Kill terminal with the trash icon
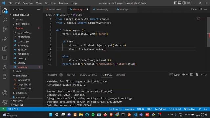The height and width of the screenshot is (118, 210). pyautogui.click(x=197, y=75)
